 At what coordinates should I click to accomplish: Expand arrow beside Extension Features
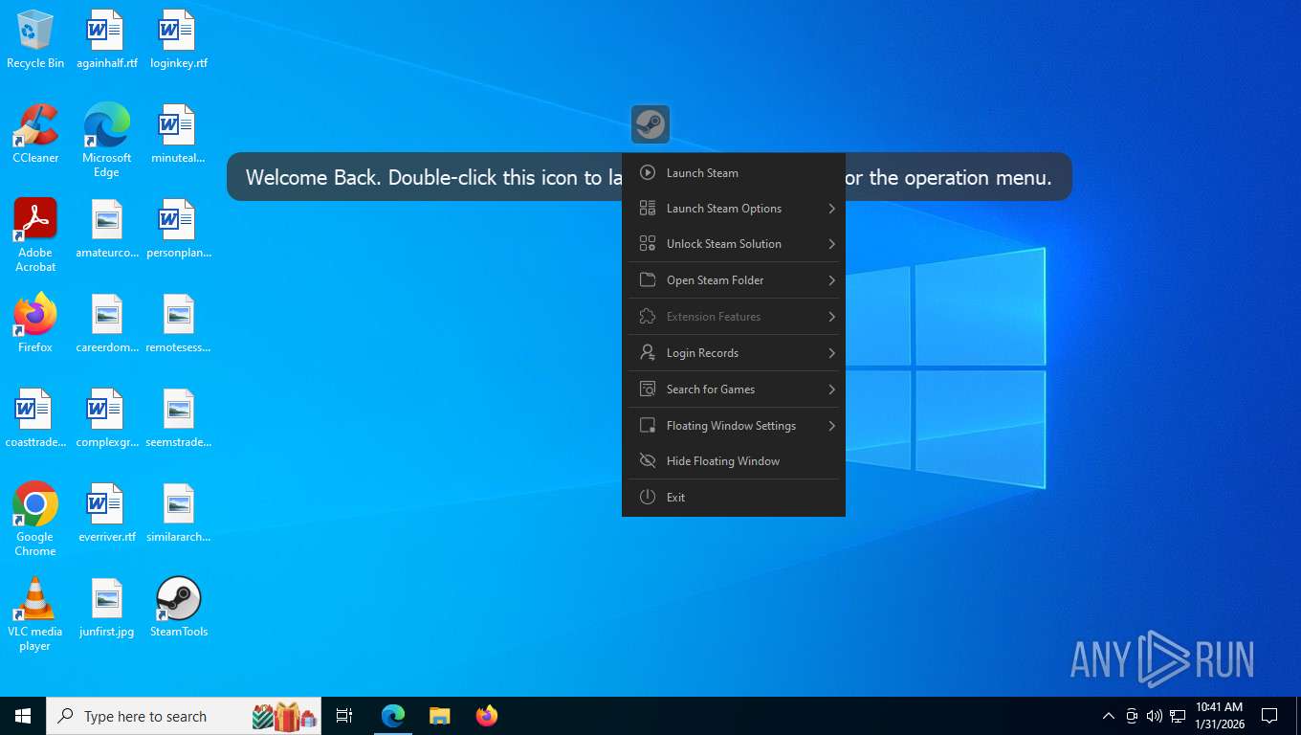coord(831,317)
